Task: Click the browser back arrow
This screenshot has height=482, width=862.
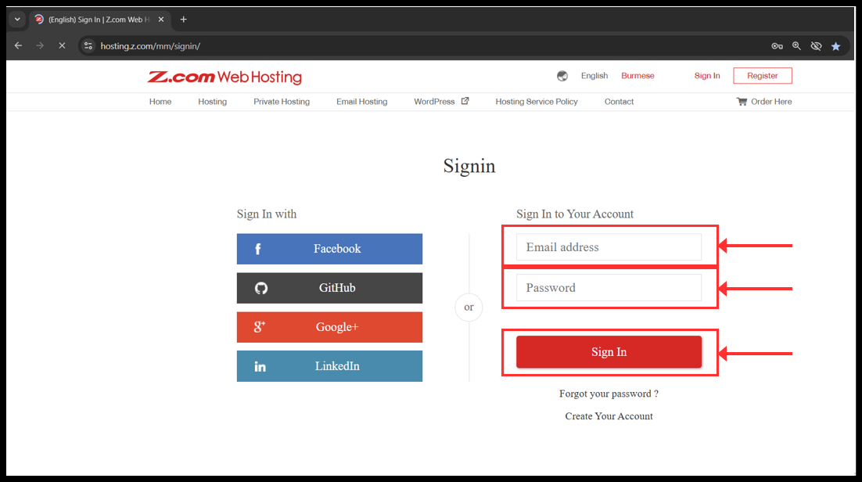Action: (18, 45)
